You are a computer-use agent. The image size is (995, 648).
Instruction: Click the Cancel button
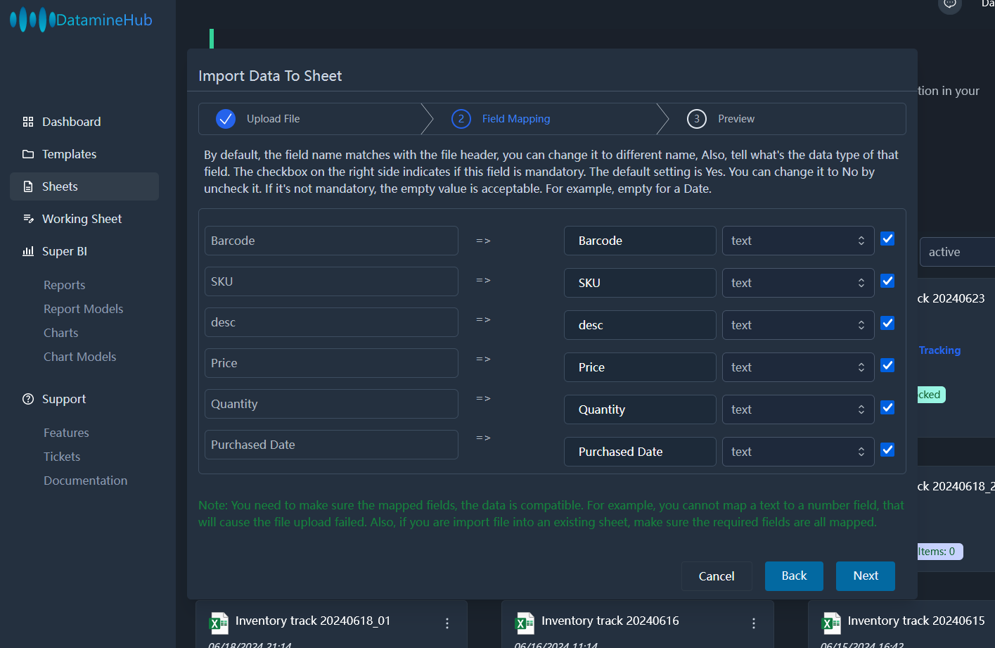(x=717, y=576)
